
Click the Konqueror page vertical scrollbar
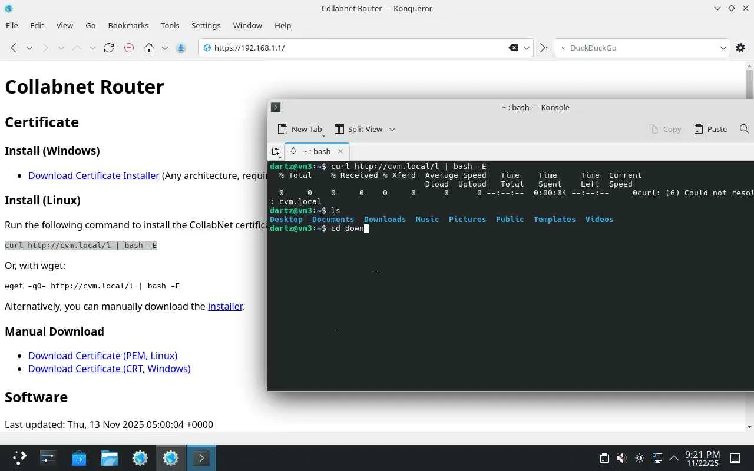pos(749,247)
